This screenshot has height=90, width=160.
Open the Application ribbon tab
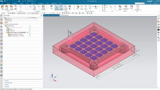pos(54,3)
